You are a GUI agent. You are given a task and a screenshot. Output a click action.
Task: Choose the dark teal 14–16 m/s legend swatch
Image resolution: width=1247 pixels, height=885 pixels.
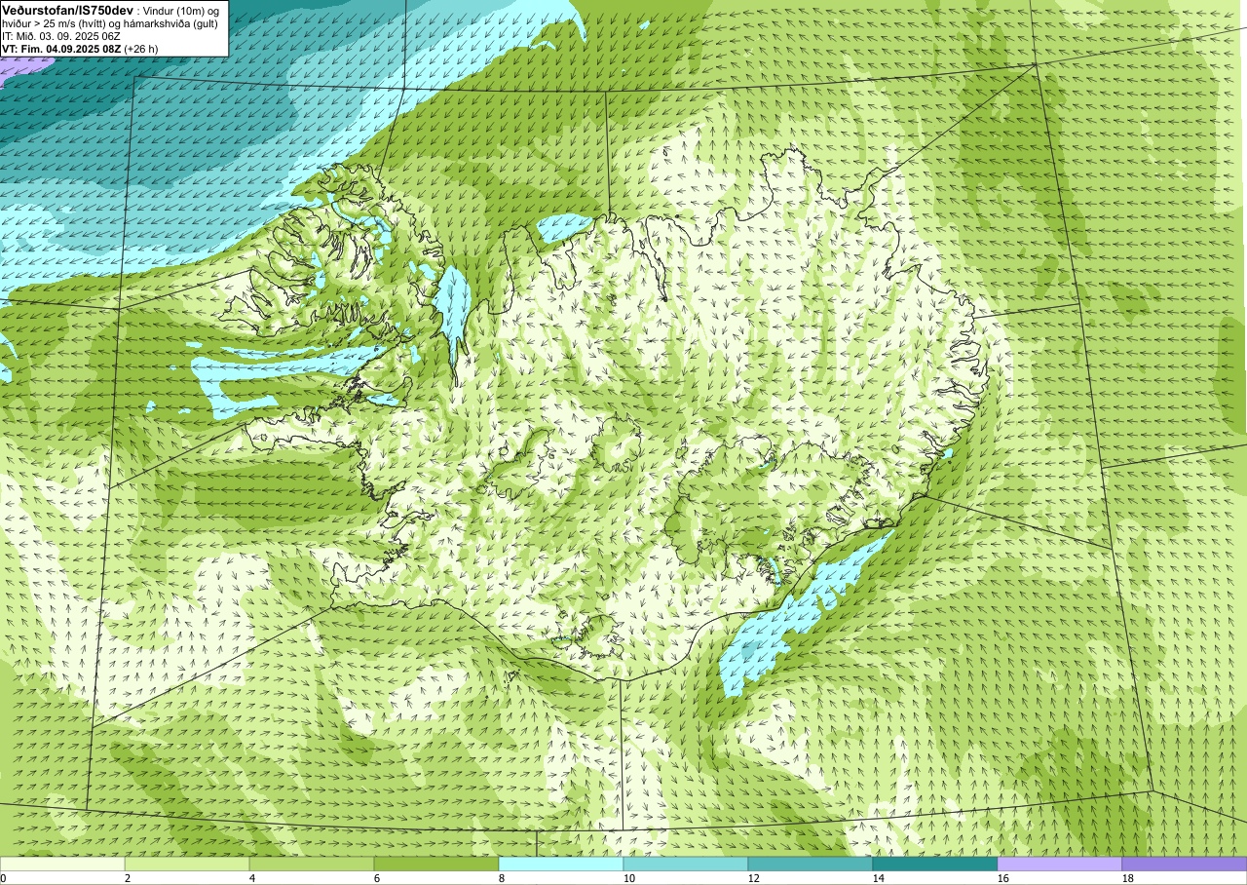[x=935, y=864]
